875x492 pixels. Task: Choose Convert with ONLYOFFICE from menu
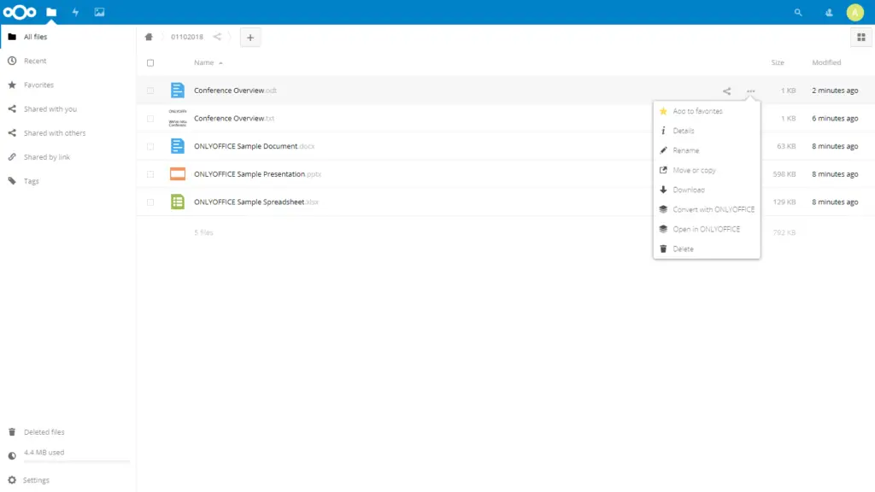[x=713, y=209]
